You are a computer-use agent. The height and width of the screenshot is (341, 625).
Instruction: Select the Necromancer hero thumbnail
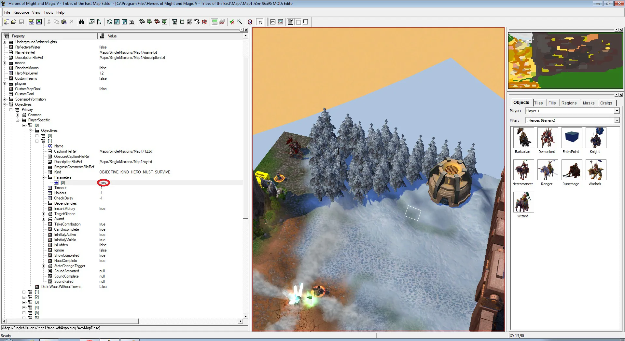click(523, 170)
